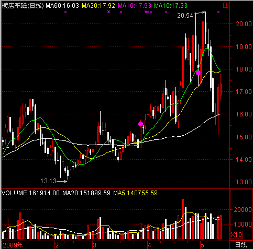Click month 3 on the time axis
The height and width of the screenshot is (249, 253).
click(x=94, y=245)
